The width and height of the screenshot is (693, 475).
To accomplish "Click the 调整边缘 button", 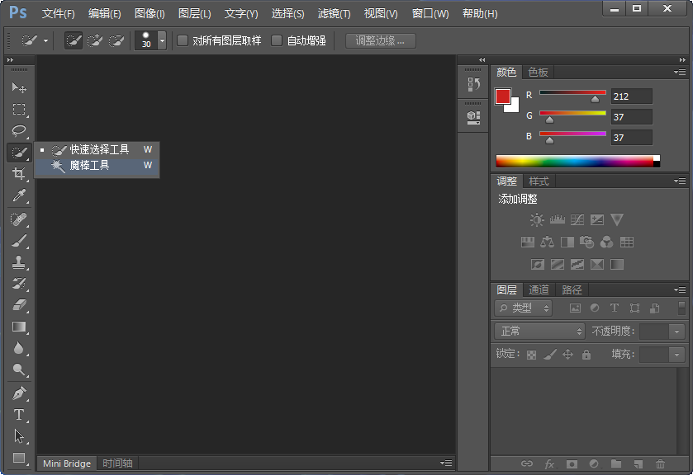I will pyautogui.click(x=381, y=40).
